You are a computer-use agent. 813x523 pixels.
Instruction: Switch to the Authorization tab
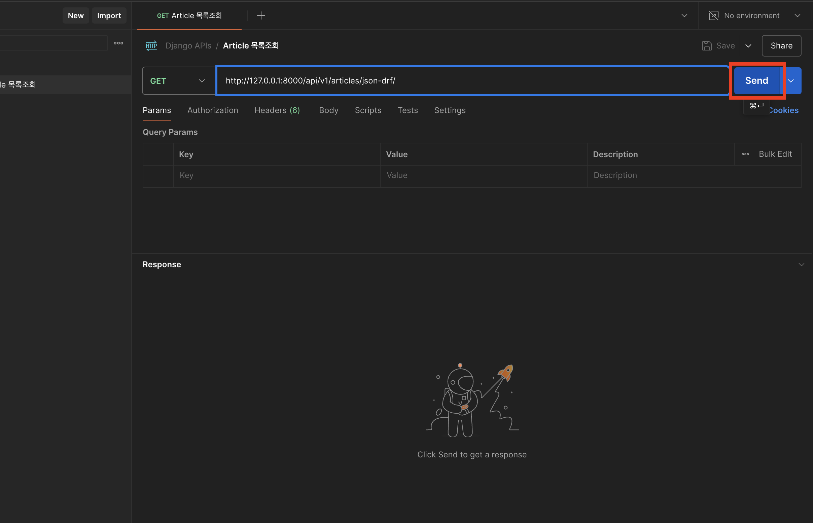[212, 110]
